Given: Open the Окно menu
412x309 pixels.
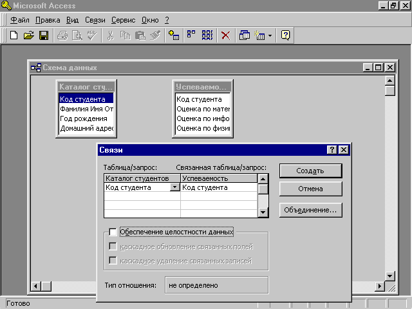Looking at the screenshot, I should click(x=150, y=20).
